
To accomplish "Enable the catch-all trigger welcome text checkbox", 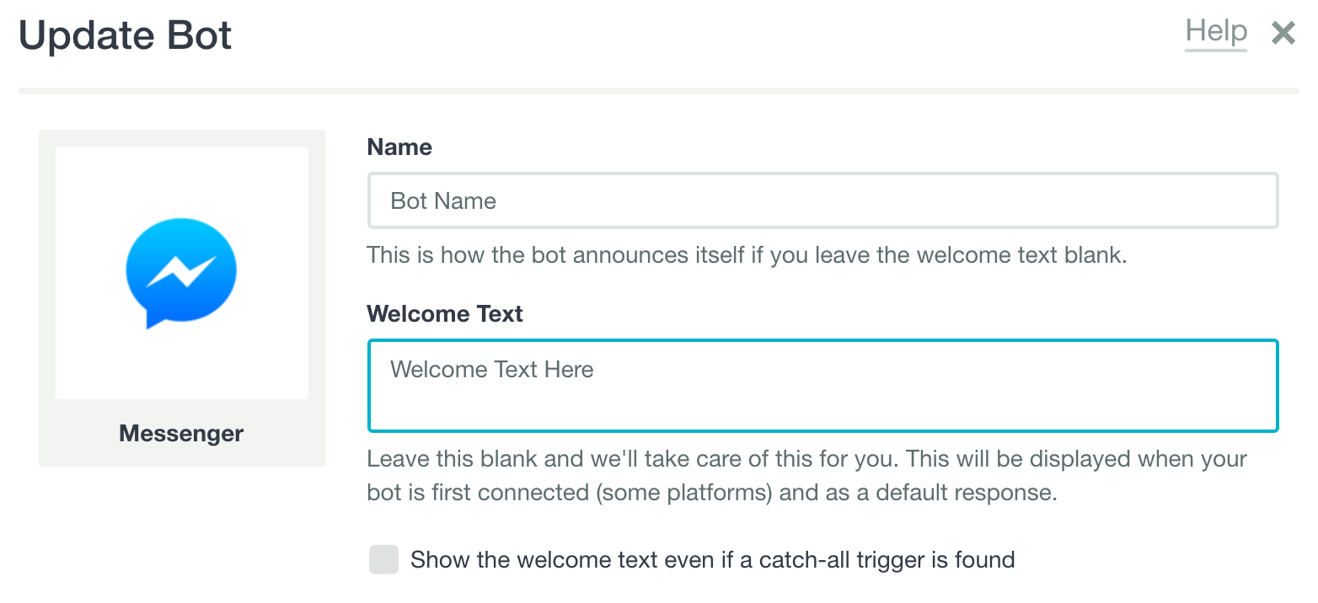I will (383, 559).
